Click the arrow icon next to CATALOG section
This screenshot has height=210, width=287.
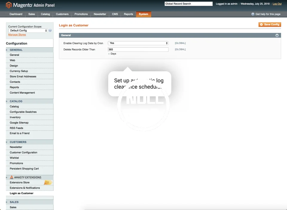(7, 101)
